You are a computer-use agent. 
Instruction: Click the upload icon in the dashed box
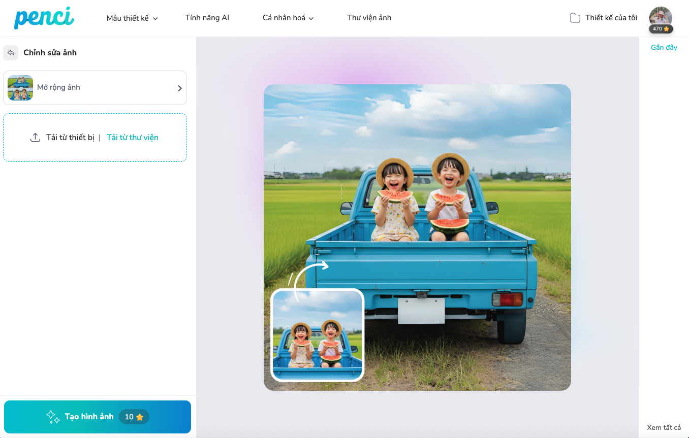click(x=35, y=138)
